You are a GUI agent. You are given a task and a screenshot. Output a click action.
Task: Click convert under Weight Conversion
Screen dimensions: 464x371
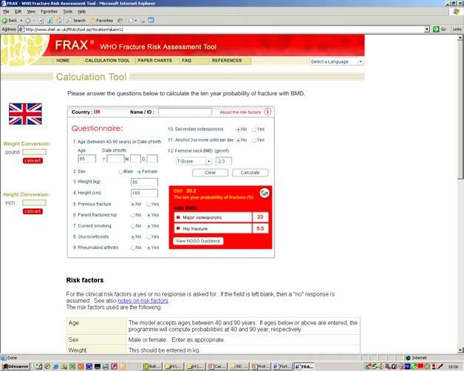(x=33, y=161)
